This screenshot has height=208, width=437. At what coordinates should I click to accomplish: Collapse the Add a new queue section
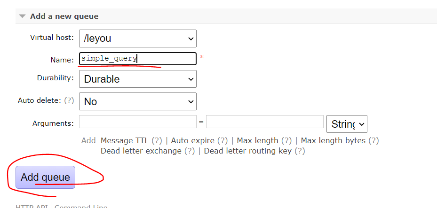tap(23, 16)
